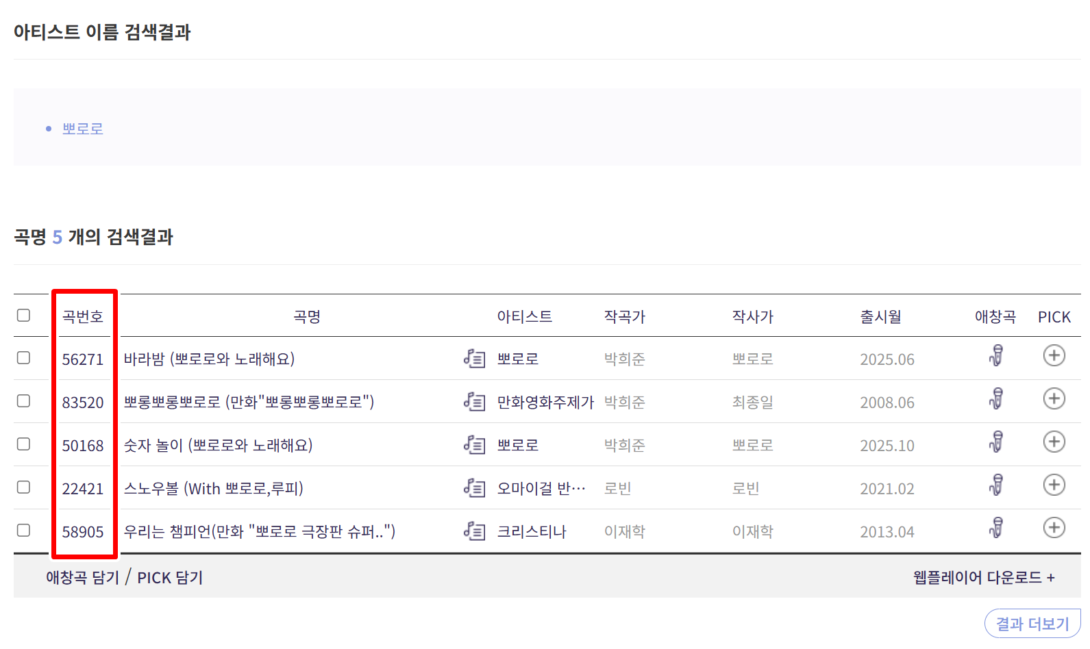Check the box for song 50168
Viewport: 1090px width, 649px height.
pos(24,444)
